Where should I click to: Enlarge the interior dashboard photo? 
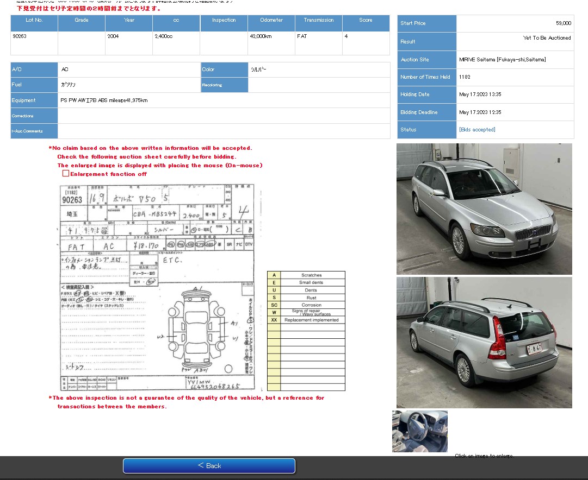click(x=419, y=431)
